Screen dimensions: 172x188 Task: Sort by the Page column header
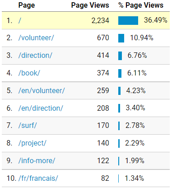(27, 5)
